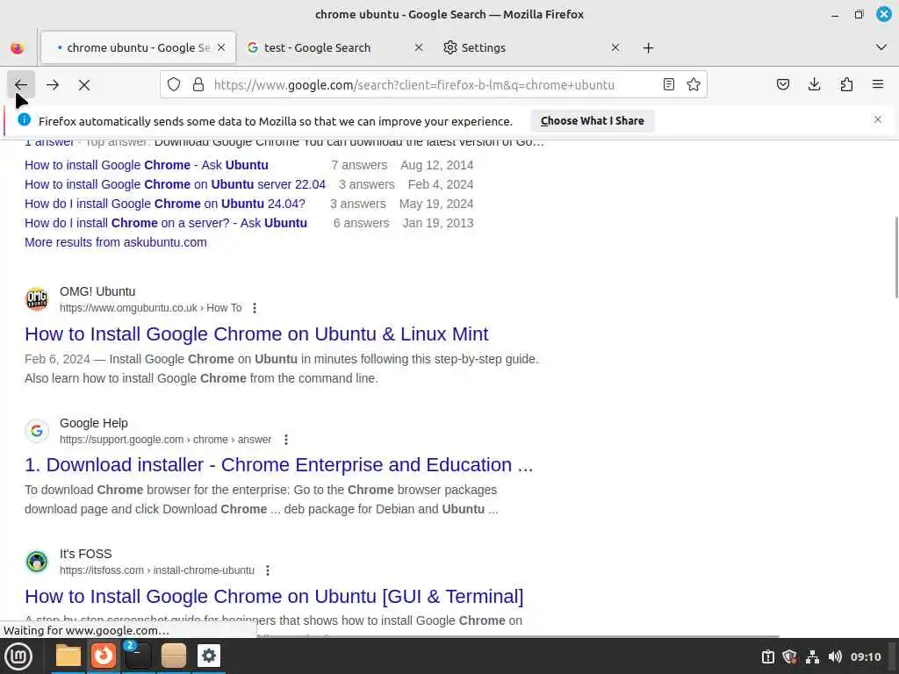Open How to install Google Chrome - Ask Ubuntu
Screen dimensions: 899x674
(147, 165)
